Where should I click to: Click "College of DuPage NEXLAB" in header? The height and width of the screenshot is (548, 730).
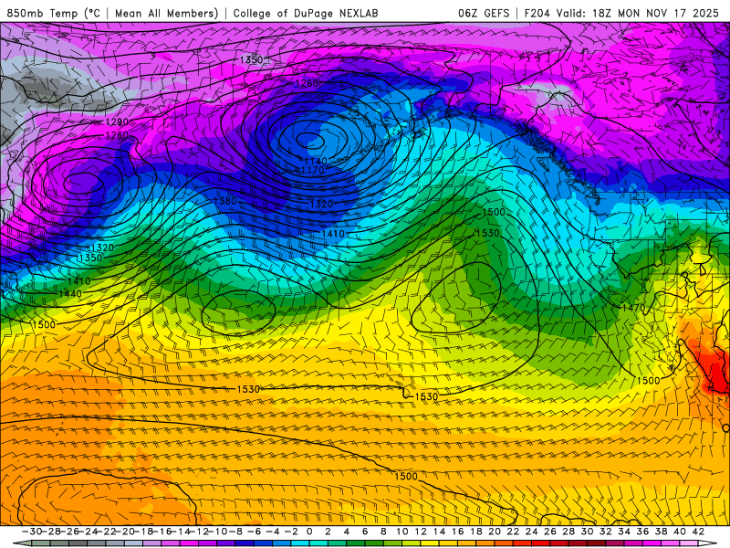pos(306,13)
